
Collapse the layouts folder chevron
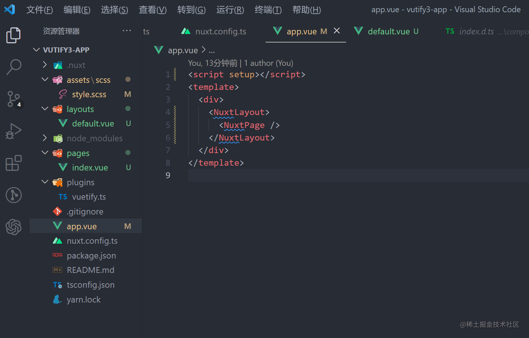[x=45, y=109]
